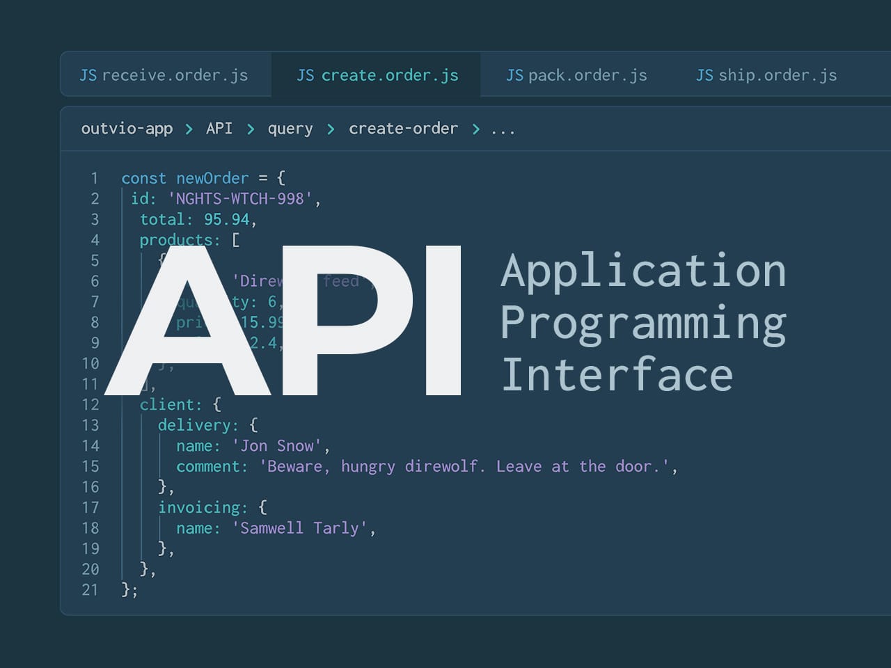Open the outvio-app breadcrumb folder
891x668 pixels.
(x=127, y=129)
